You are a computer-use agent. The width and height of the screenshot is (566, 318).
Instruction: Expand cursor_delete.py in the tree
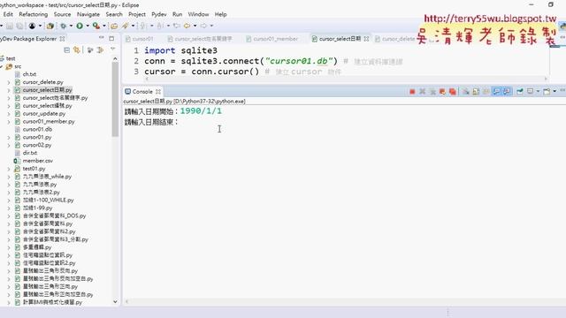9,82
